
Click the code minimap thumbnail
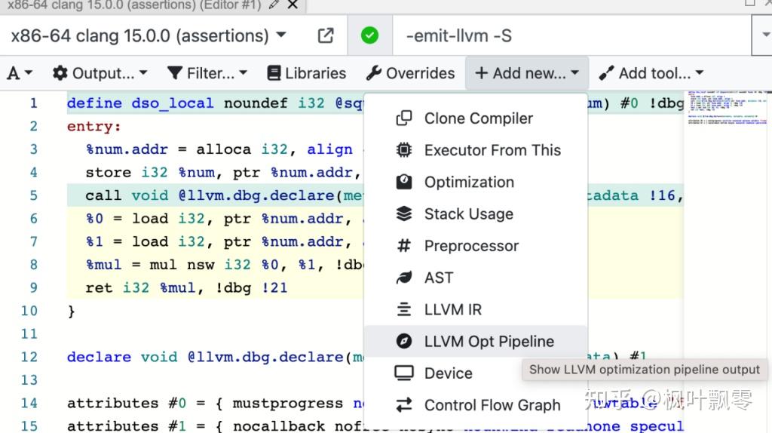(x=728, y=107)
